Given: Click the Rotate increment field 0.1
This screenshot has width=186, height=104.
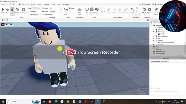Looking at the screenshot, I should pyautogui.click(x=56, y=8).
